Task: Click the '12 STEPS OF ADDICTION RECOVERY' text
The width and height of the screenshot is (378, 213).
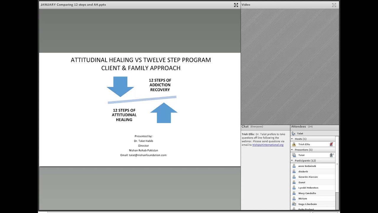Action: coord(160,85)
